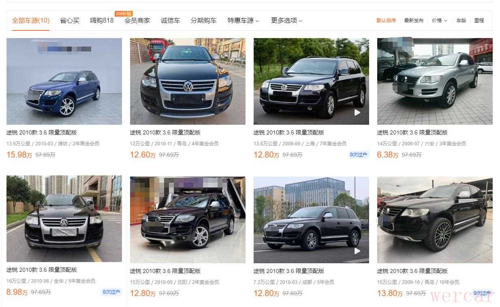Open the 价格 sort dropdown
This screenshot has width=500, height=307.
pyautogui.click(x=440, y=20)
